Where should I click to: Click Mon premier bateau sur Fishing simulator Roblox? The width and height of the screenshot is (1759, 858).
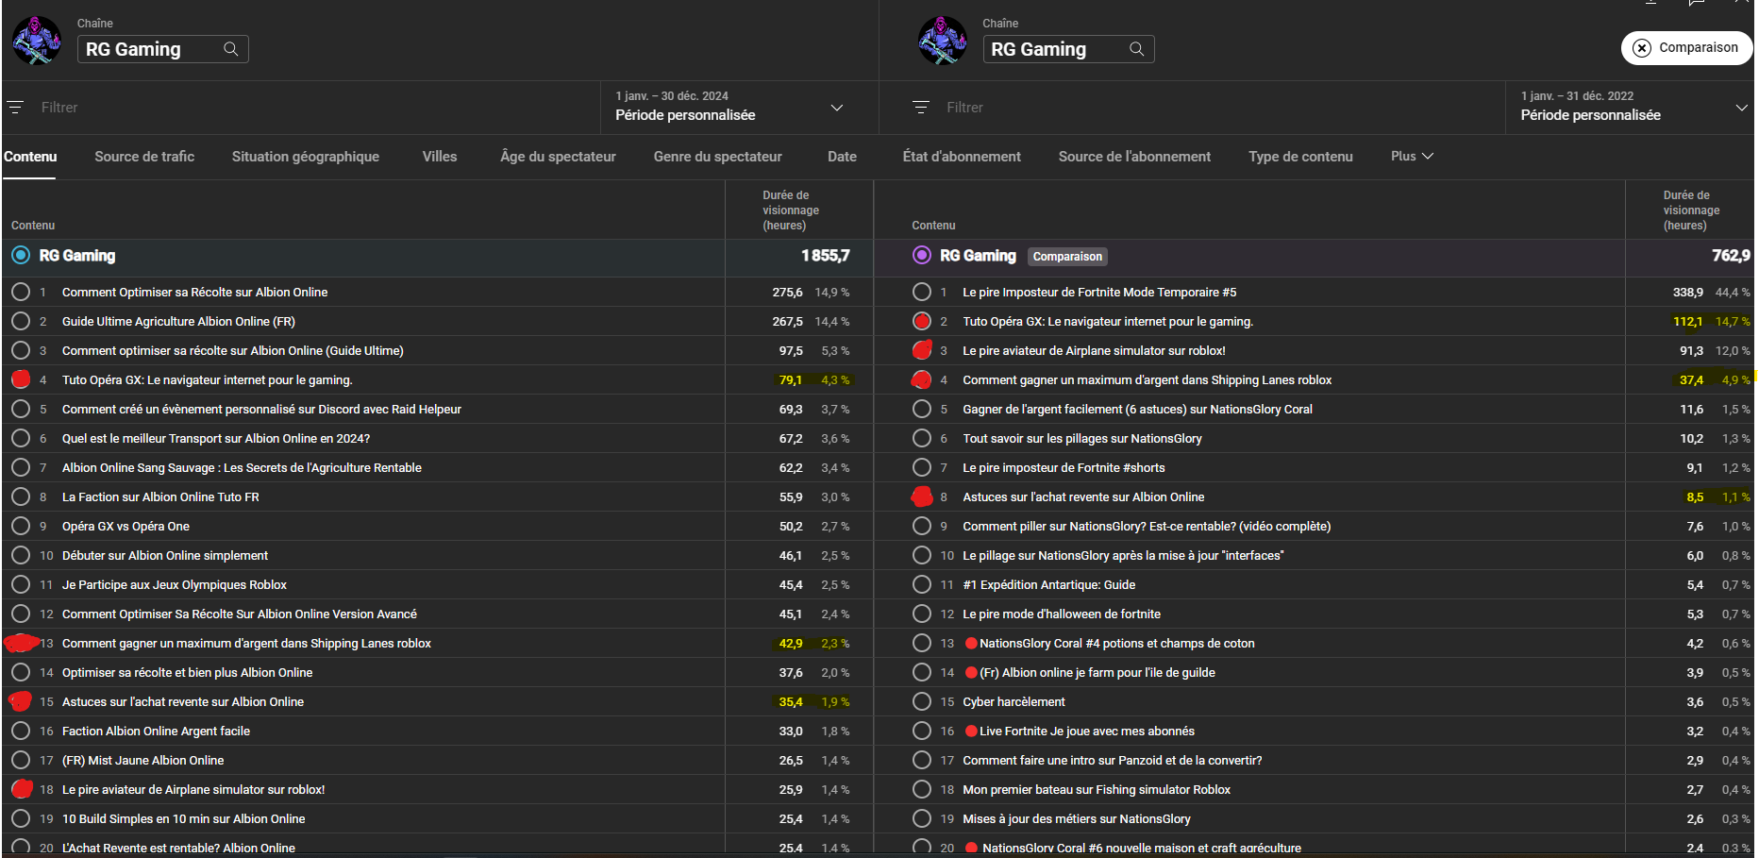click(1097, 790)
